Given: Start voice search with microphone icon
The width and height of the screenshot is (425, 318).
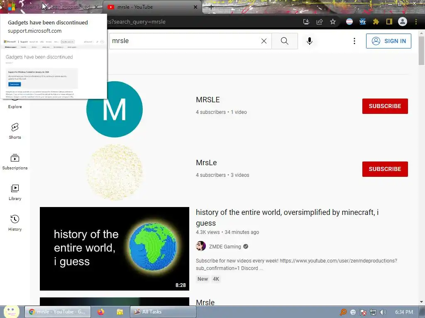Looking at the screenshot, I should pyautogui.click(x=310, y=41).
